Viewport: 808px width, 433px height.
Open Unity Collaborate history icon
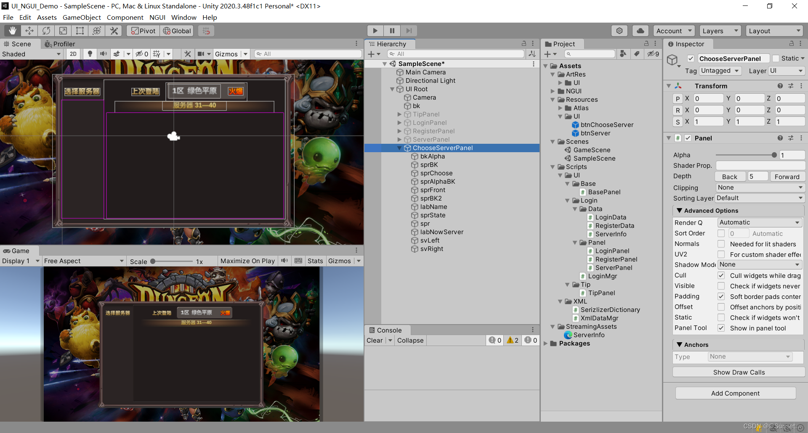click(619, 31)
